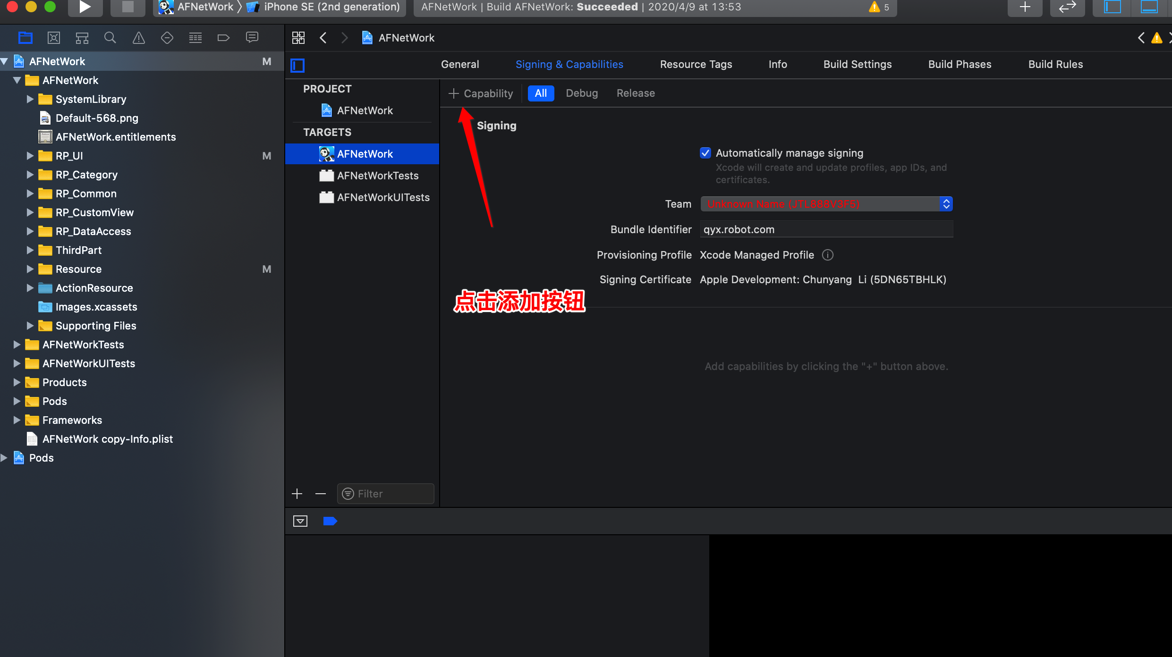
Task: Click the + Capability button
Action: (481, 93)
